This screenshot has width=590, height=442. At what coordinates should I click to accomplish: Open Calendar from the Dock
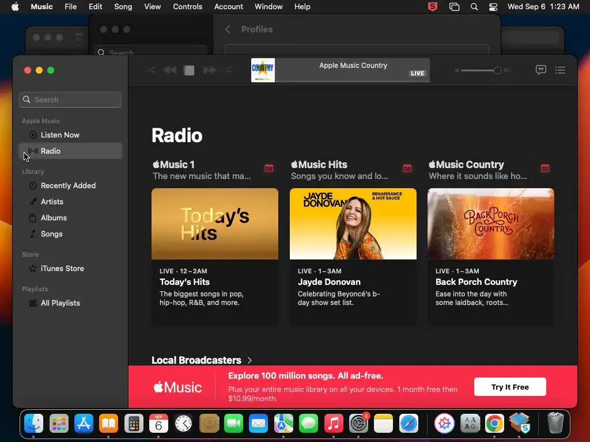pos(158,424)
